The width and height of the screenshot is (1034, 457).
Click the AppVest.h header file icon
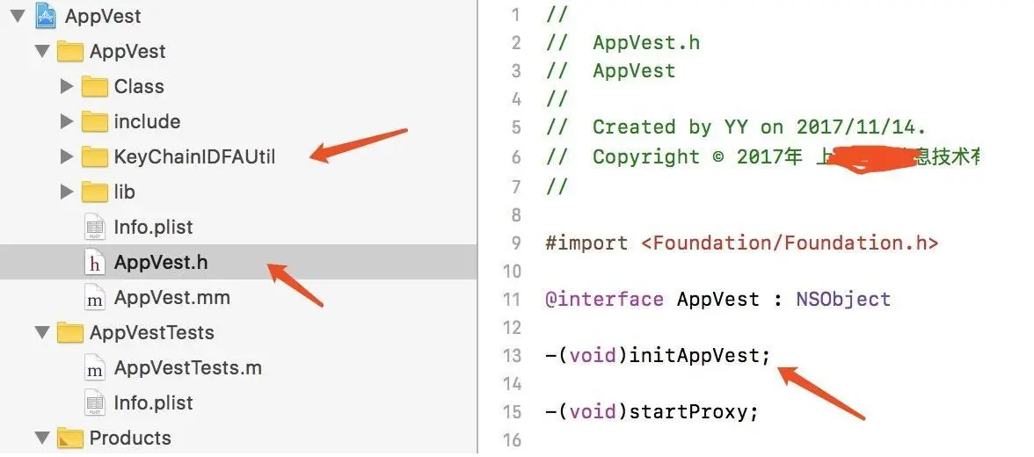(x=94, y=263)
